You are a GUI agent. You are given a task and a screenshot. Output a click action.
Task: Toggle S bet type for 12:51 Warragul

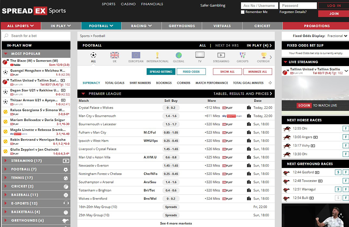coord(338,189)
